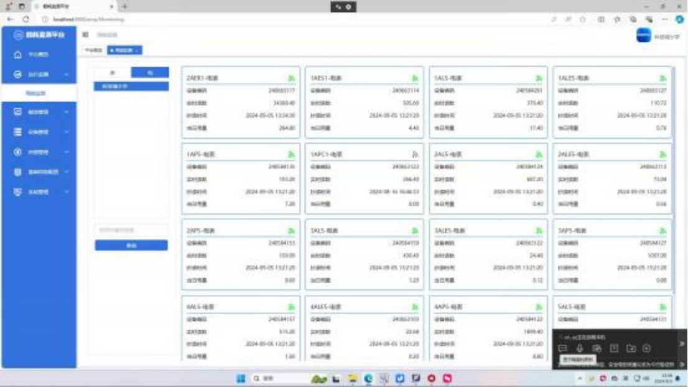688x387 pixels.
Task: Switch to the first page tab on left
Action: tap(93, 50)
